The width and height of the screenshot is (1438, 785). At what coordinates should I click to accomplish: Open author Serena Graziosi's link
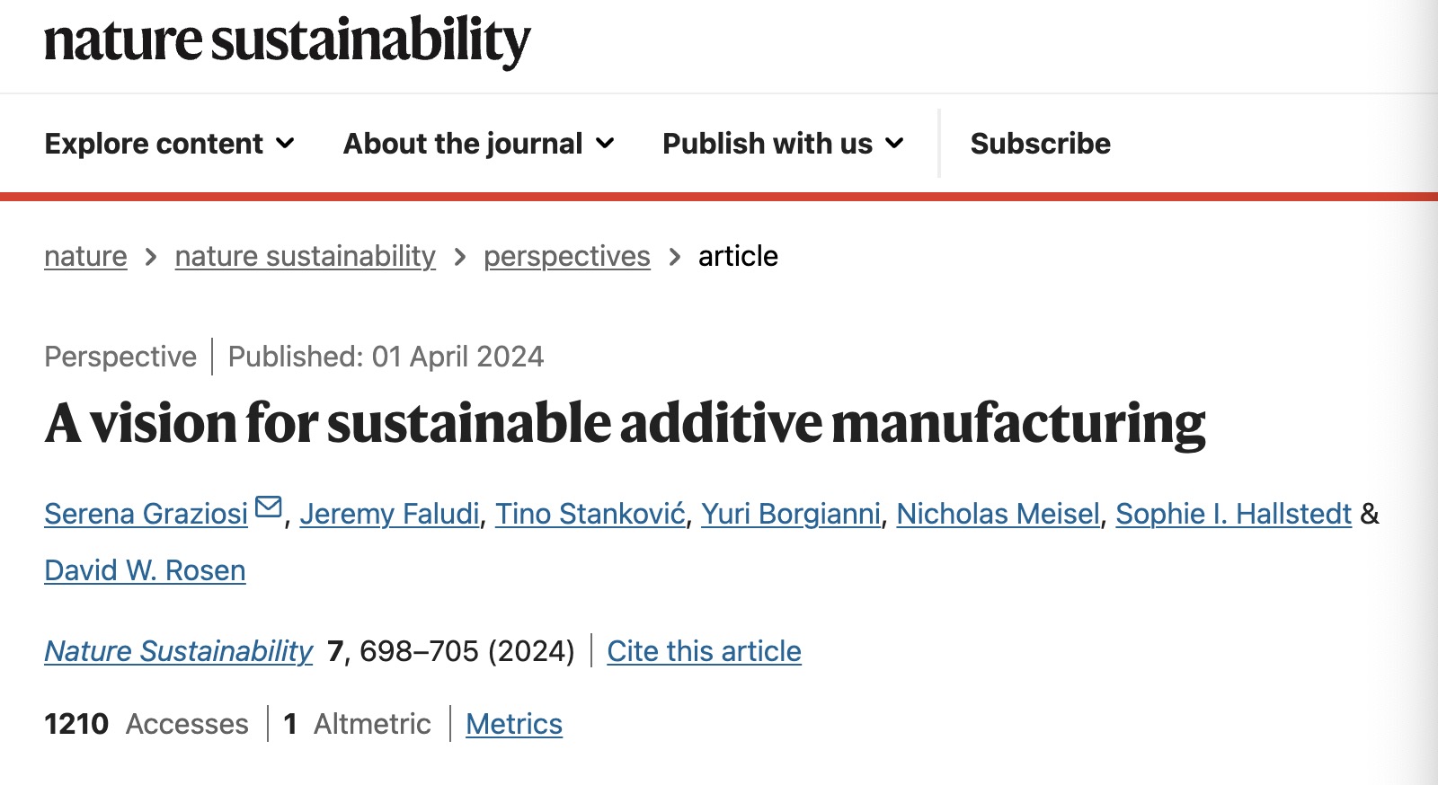[146, 514]
